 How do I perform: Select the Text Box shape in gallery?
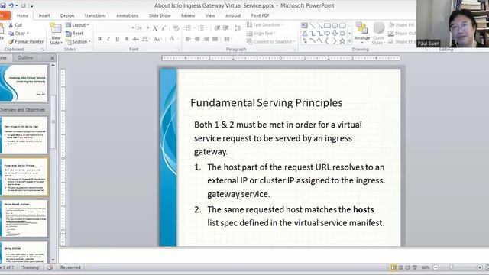point(305,25)
